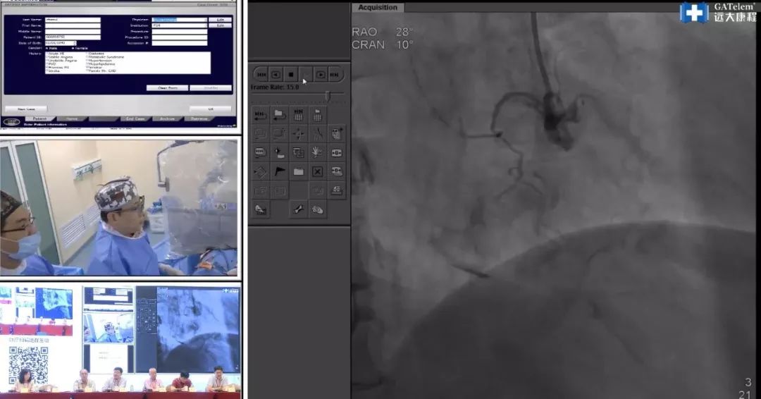This screenshot has width=761, height=399.
Task: Click the Date of Birth spinner arrows
Action: pyautogui.click(x=75, y=43)
